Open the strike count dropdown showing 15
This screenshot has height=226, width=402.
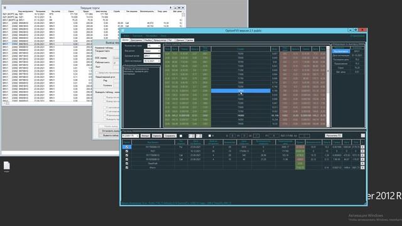(154, 46)
